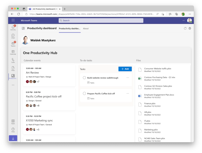Screen dimensions: 202x153
Task: Switch to the About tab
Action: coord(86,29)
